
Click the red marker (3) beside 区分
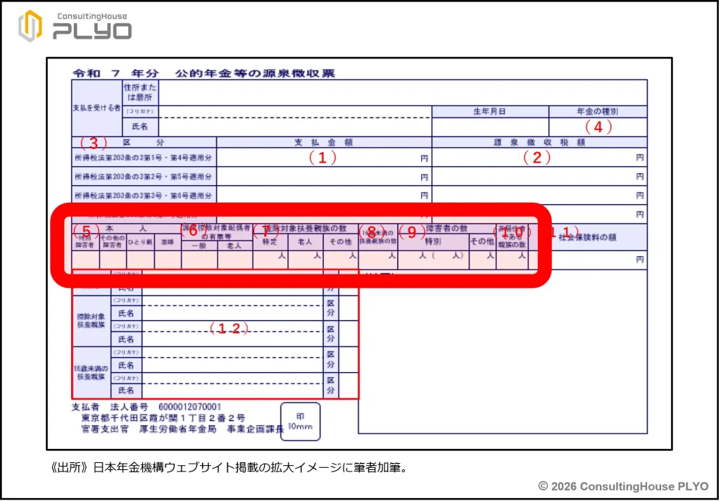(92, 143)
